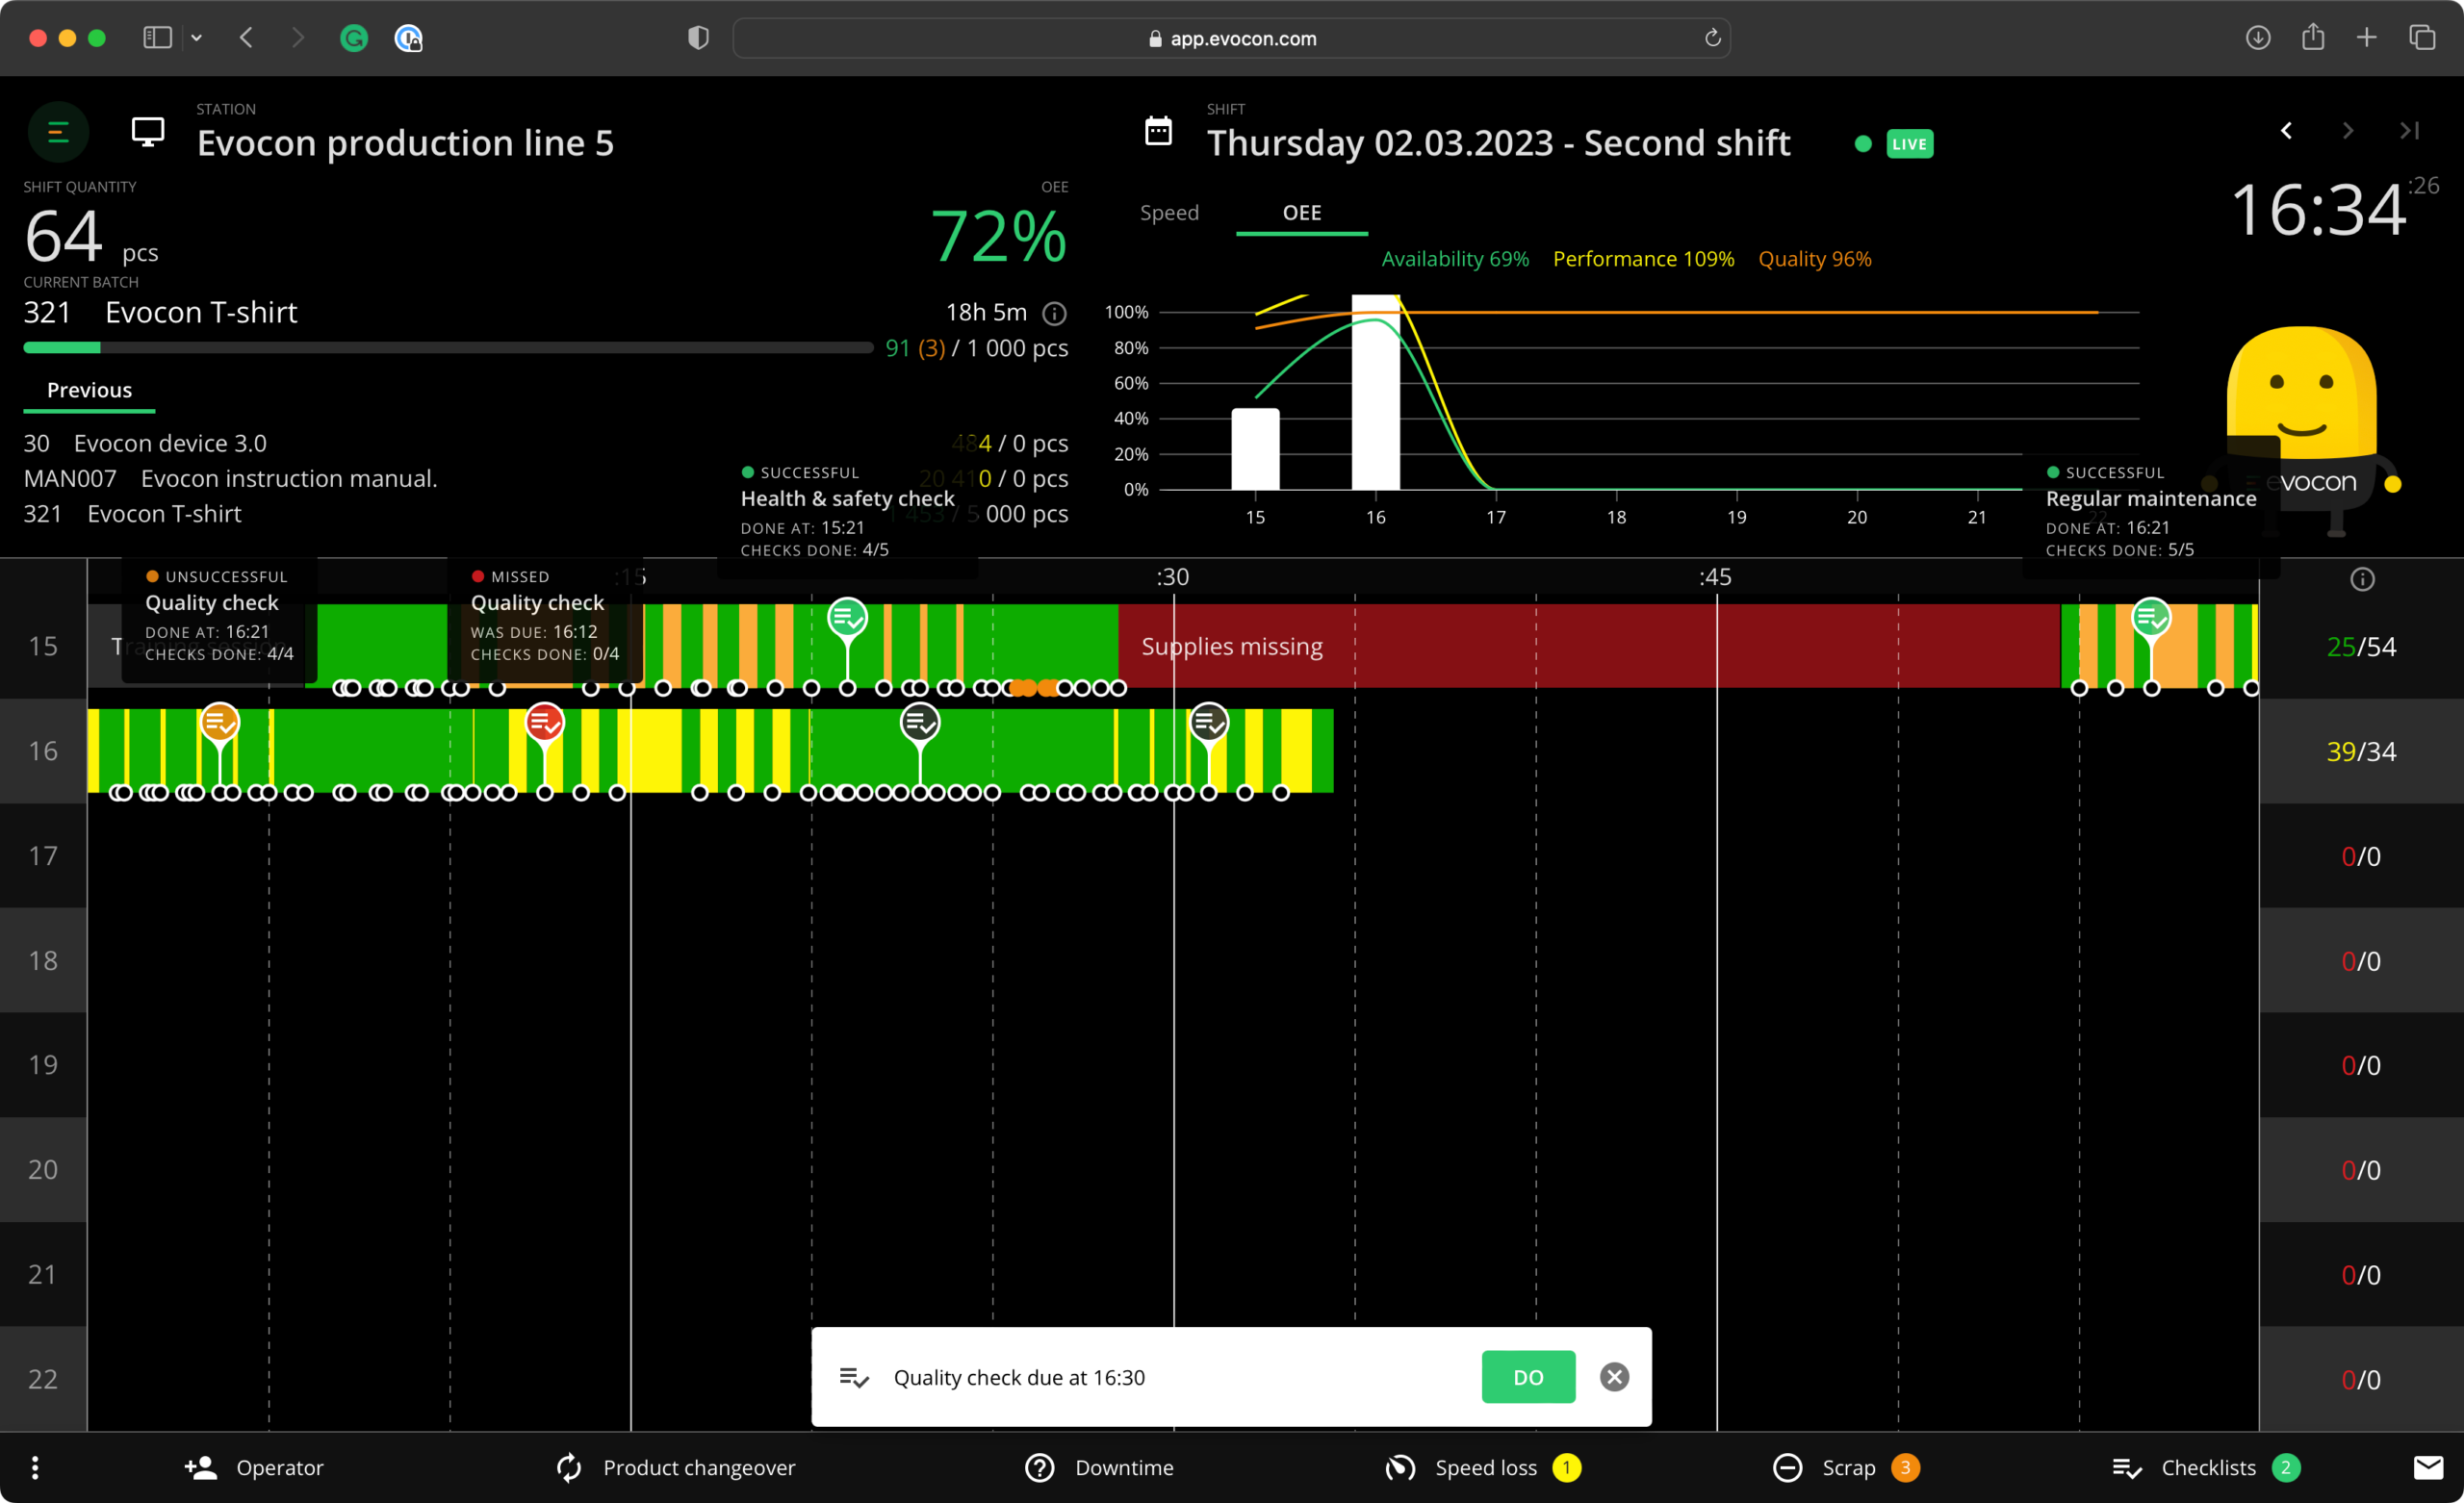This screenshot has height=1503, width=2464.
Task: Open the Previous batches tab
Action: click(89, 390)
